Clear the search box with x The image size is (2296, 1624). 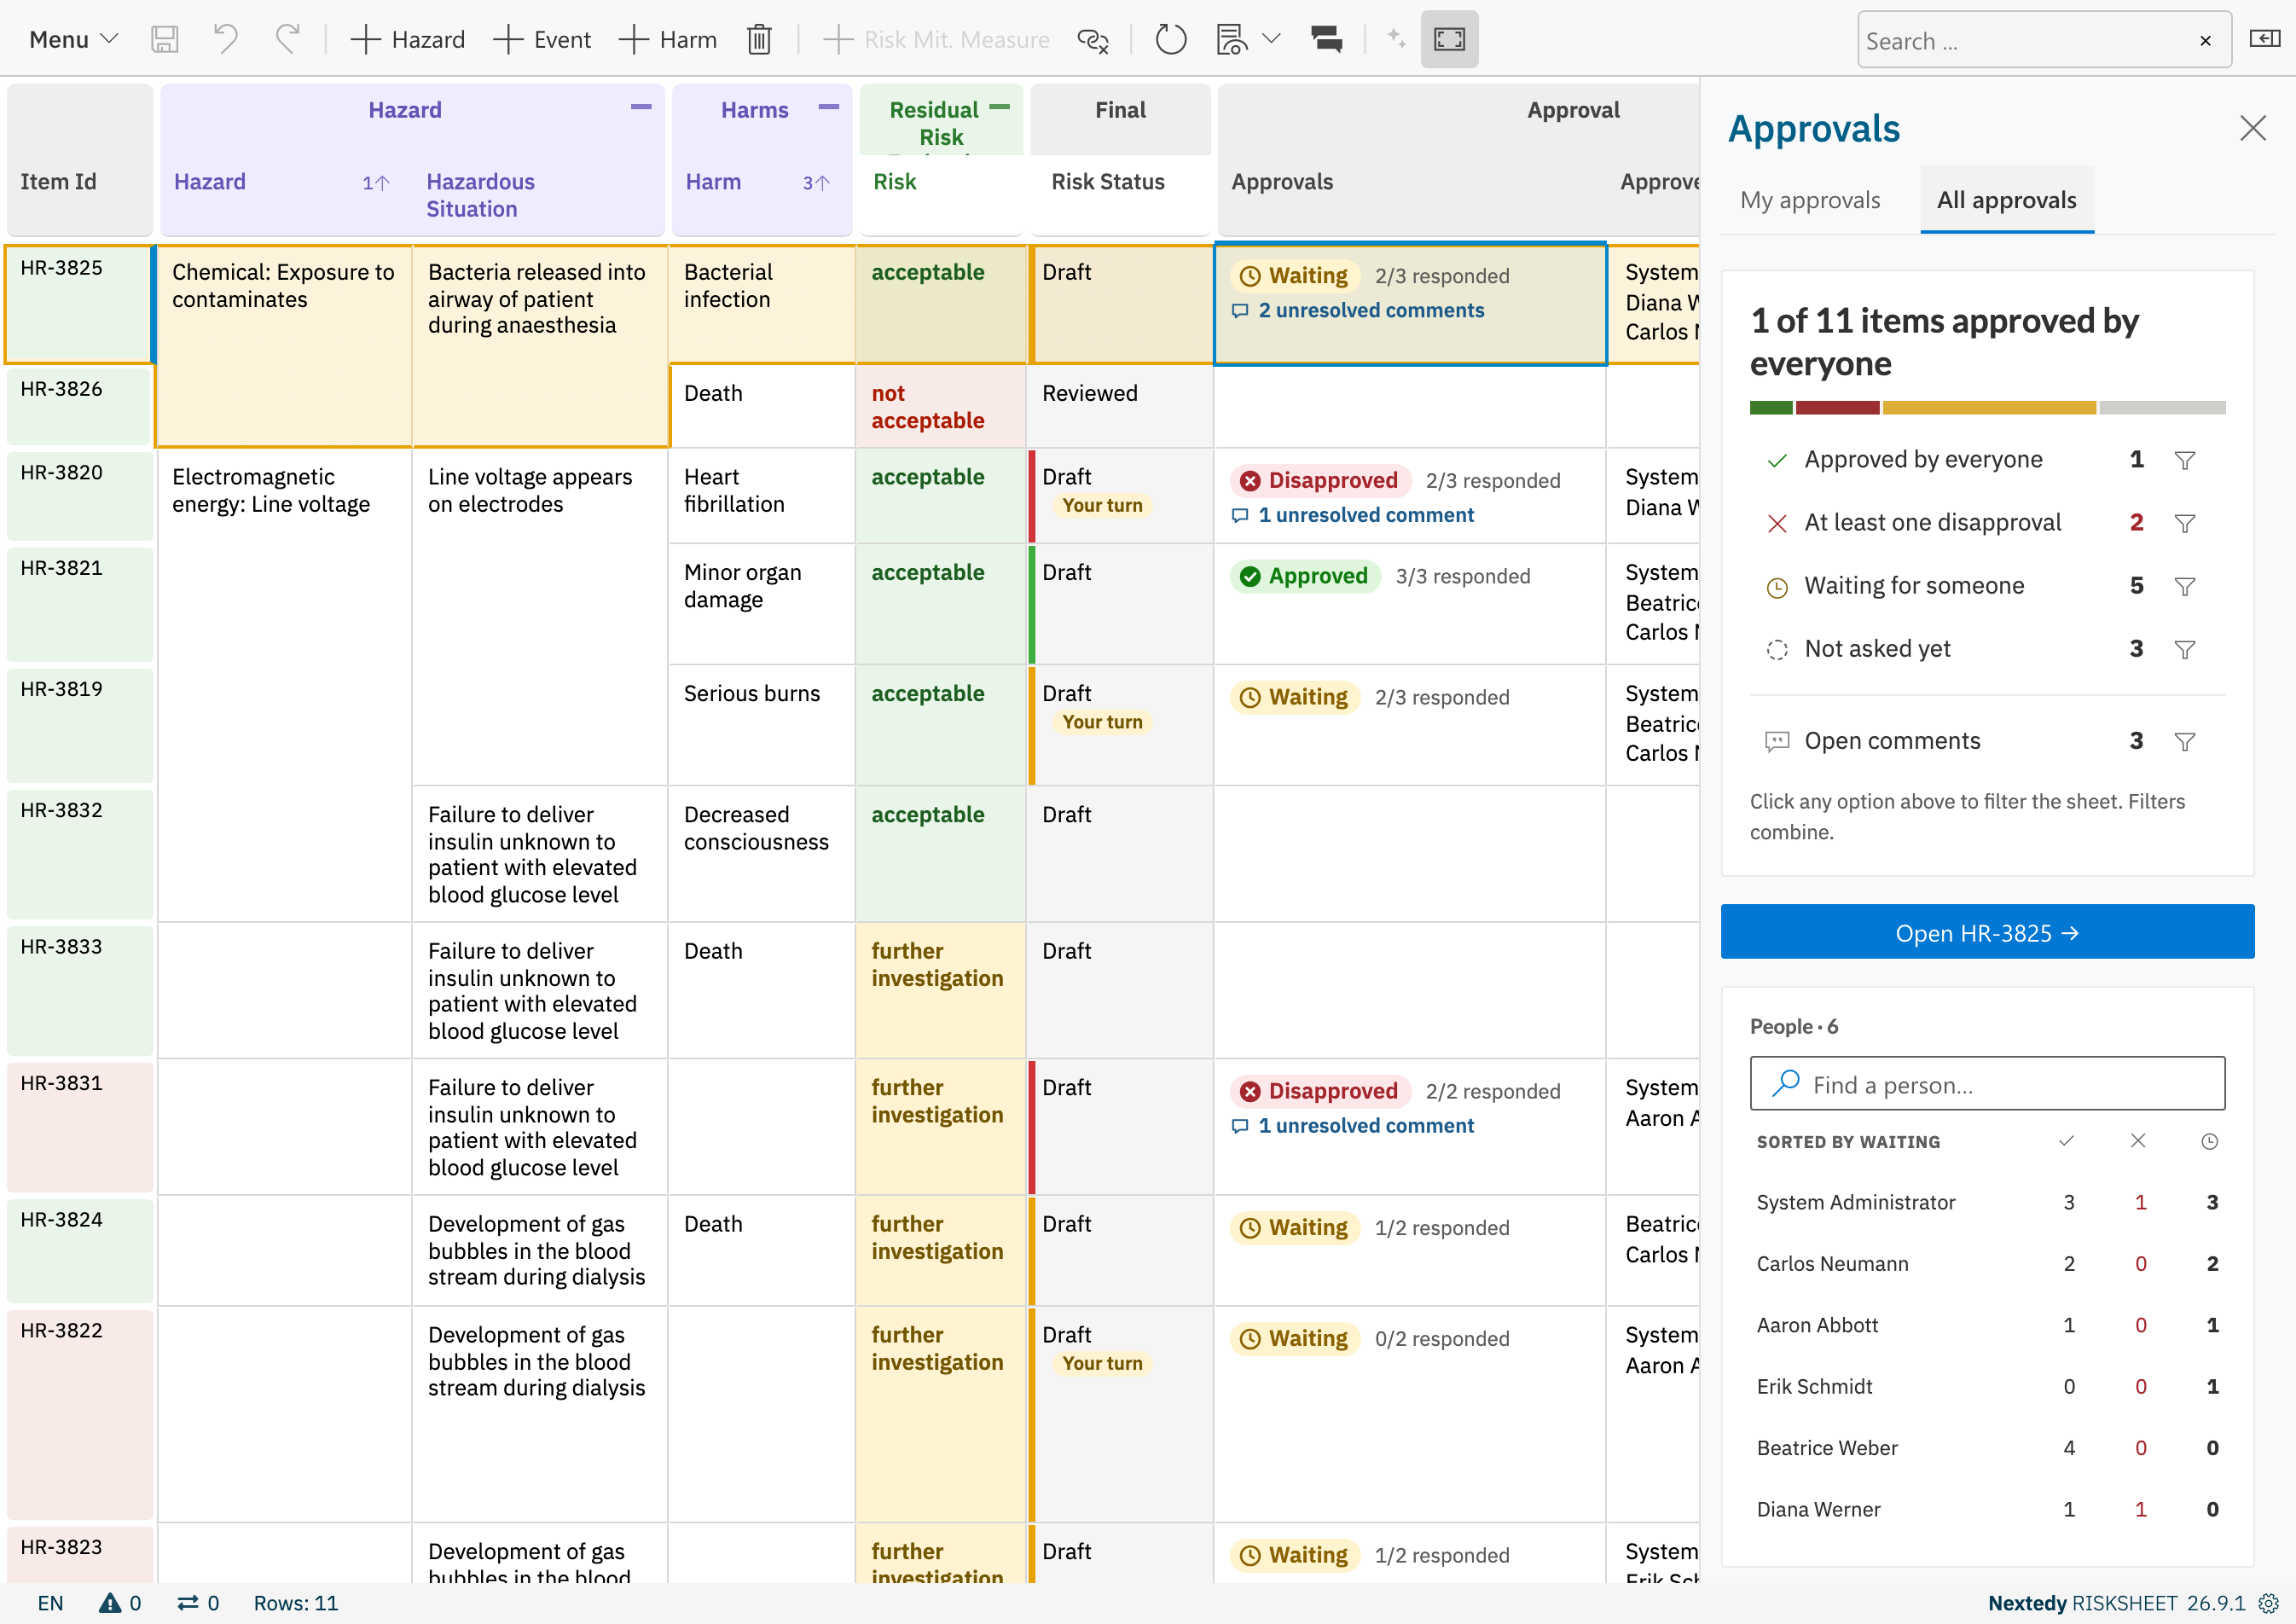point(2205,41)
